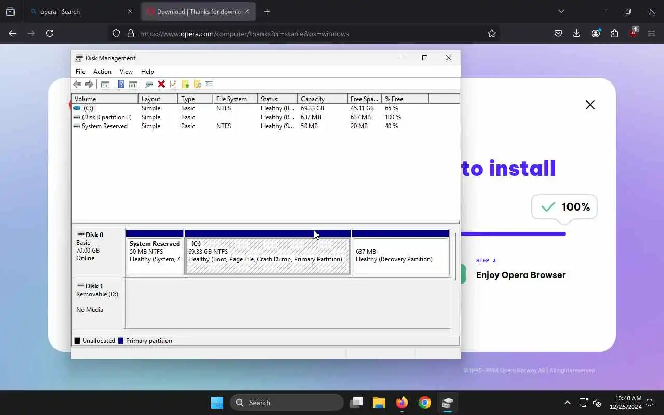
Task: Open Firefox Downloads panel
Action: pyautogui.click(x=576, y=33)
